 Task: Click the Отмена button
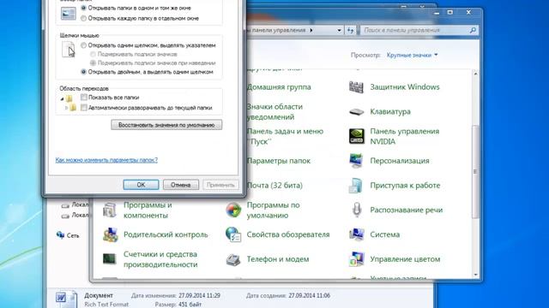[x=181, y=185]
